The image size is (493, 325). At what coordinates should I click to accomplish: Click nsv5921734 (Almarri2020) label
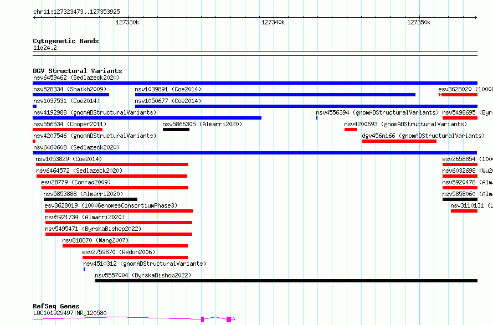[x=85, y=217]
